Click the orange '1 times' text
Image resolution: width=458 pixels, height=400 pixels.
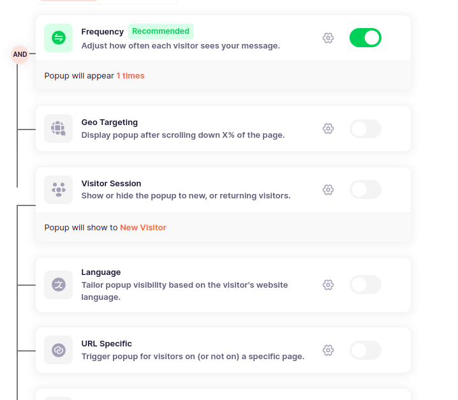tap(131, 76)
